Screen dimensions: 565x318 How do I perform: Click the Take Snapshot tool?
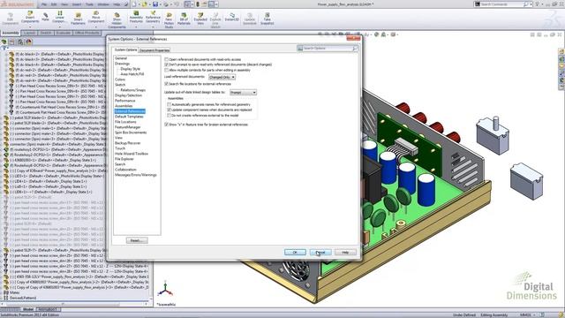(267, 18)
